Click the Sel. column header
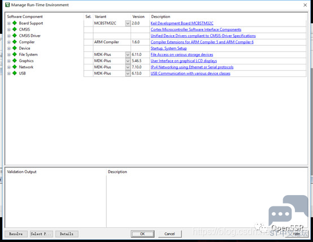The height and width of the screenshot is (242, 313). pyautogui.click(x=88, y=16)
